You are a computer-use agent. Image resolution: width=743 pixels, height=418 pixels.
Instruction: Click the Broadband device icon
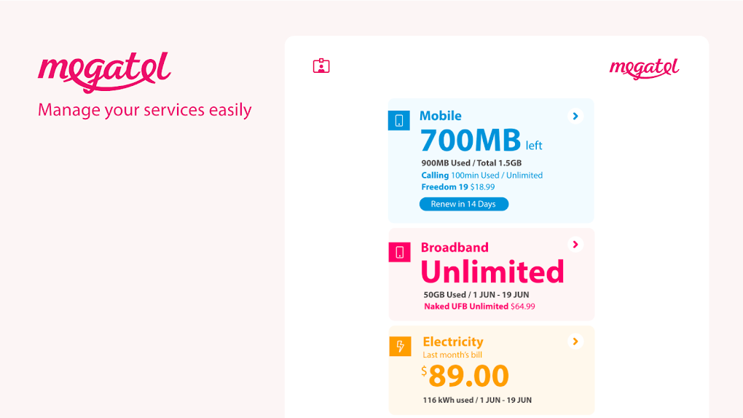tap(400, 252)
